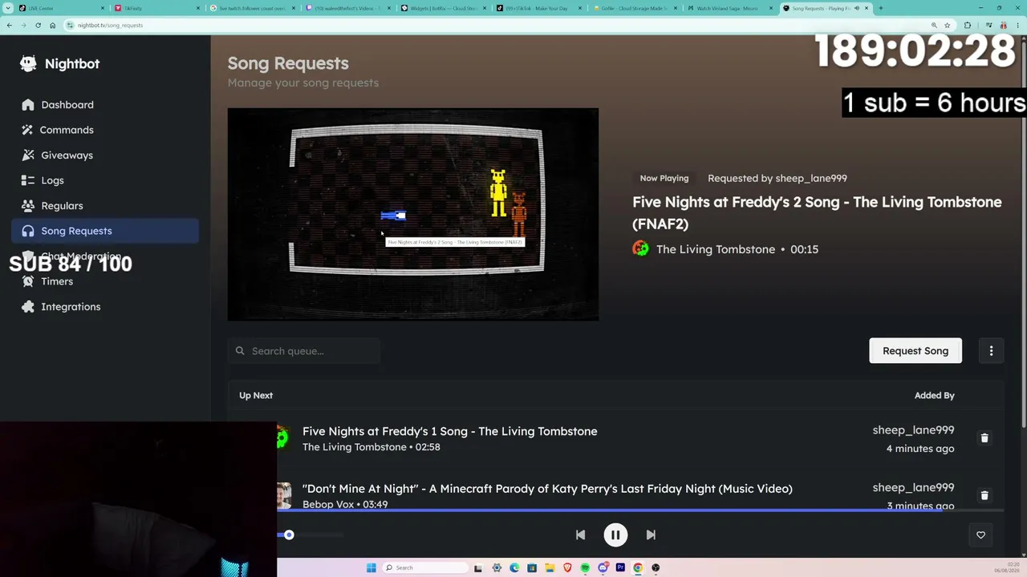Click the Five Nights at Freddy's 2 Song title
This screenshot has width=1027, height=577.
point(817,212)
